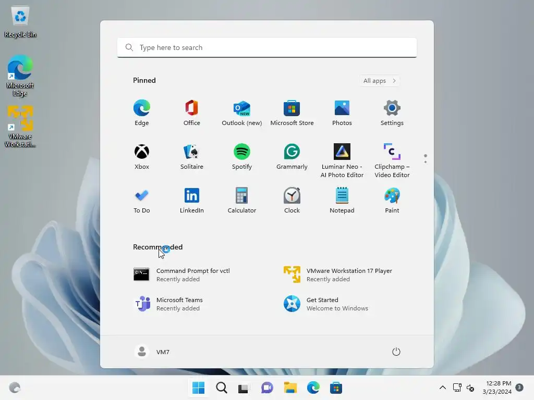Select Microsoft Edge desktop shortcut
This screenshot has width=534, height=400.
20,76
